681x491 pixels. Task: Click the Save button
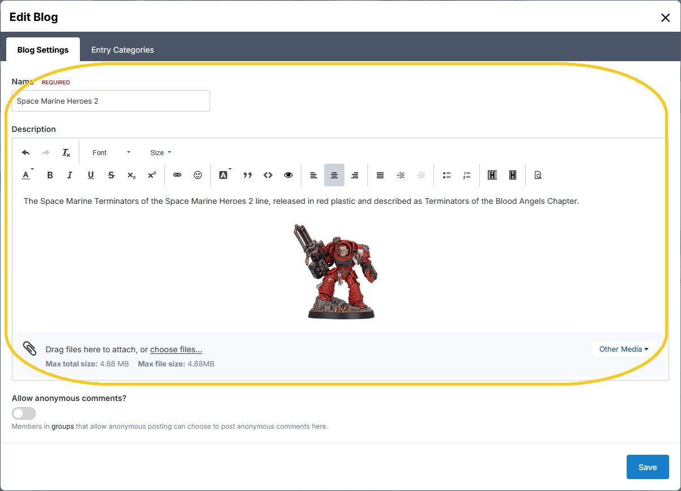(x=648, y=467)
